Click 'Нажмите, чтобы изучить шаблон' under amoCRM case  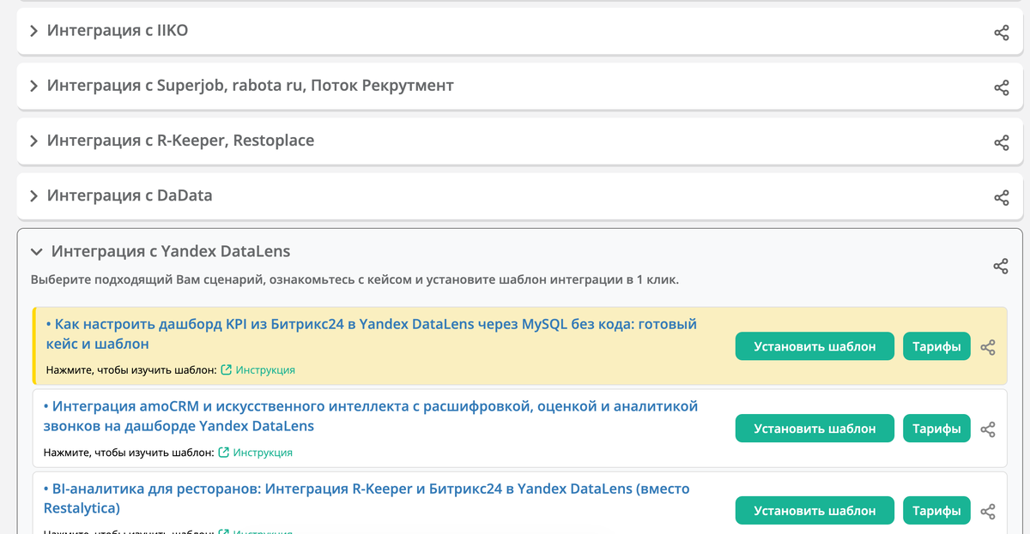point(129,453)
